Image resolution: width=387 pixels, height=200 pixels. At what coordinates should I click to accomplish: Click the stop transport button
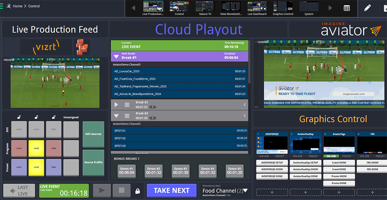122,191
